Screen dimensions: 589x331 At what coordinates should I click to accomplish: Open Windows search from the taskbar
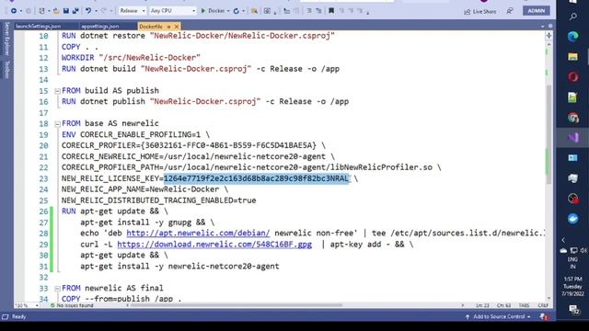click(x=573, y=17)
